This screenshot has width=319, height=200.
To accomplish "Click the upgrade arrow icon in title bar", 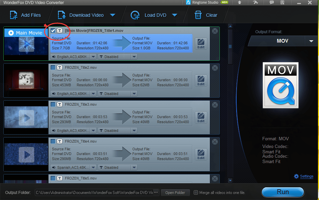I will click(240, 2).
